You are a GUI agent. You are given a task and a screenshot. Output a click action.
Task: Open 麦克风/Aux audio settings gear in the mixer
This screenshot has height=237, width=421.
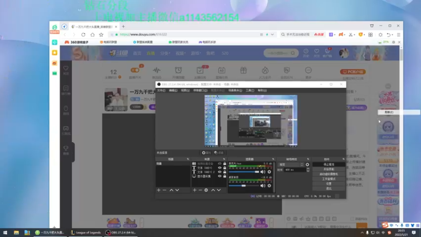[x=269, y=172]
